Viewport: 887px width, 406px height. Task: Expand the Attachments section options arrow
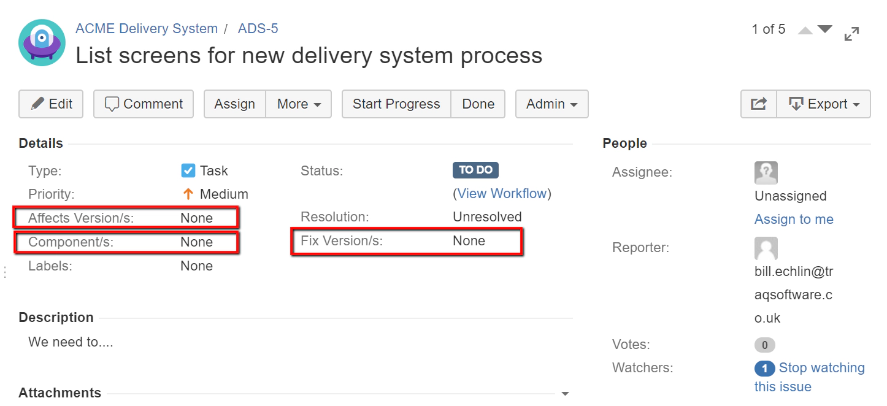[565, 394]
